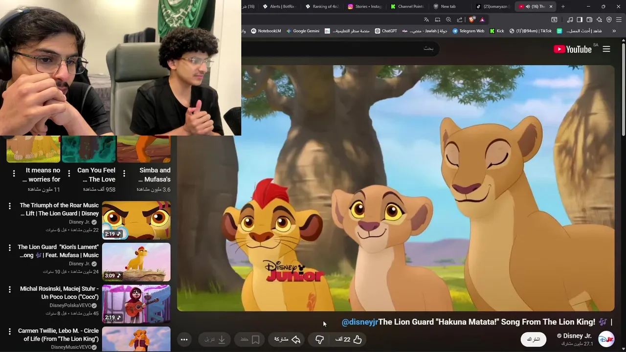Open options for Kion's Lament video

click(x=10, y=248)
